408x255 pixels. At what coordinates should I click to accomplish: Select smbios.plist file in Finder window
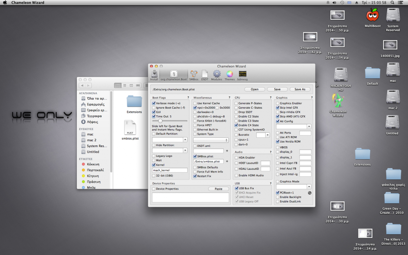[131, 130]
